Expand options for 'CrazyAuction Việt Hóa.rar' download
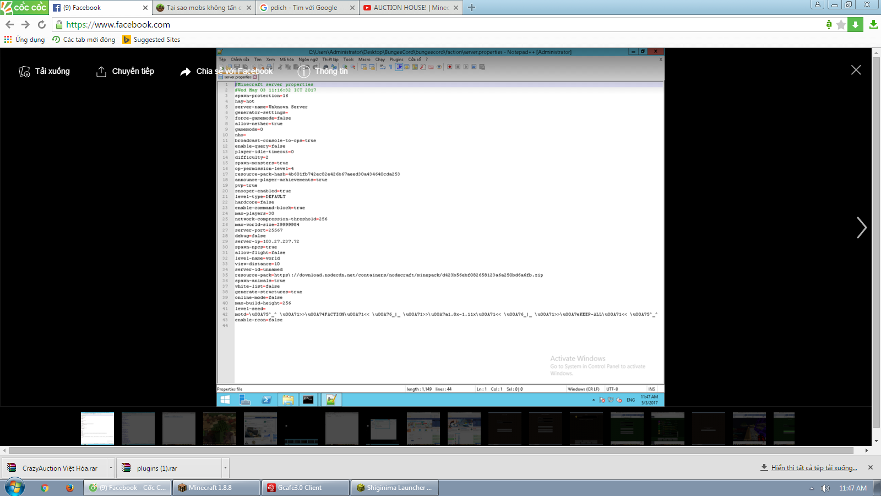Image resolution: width=881 pixels, height=496 pixels. click(111, 468)
